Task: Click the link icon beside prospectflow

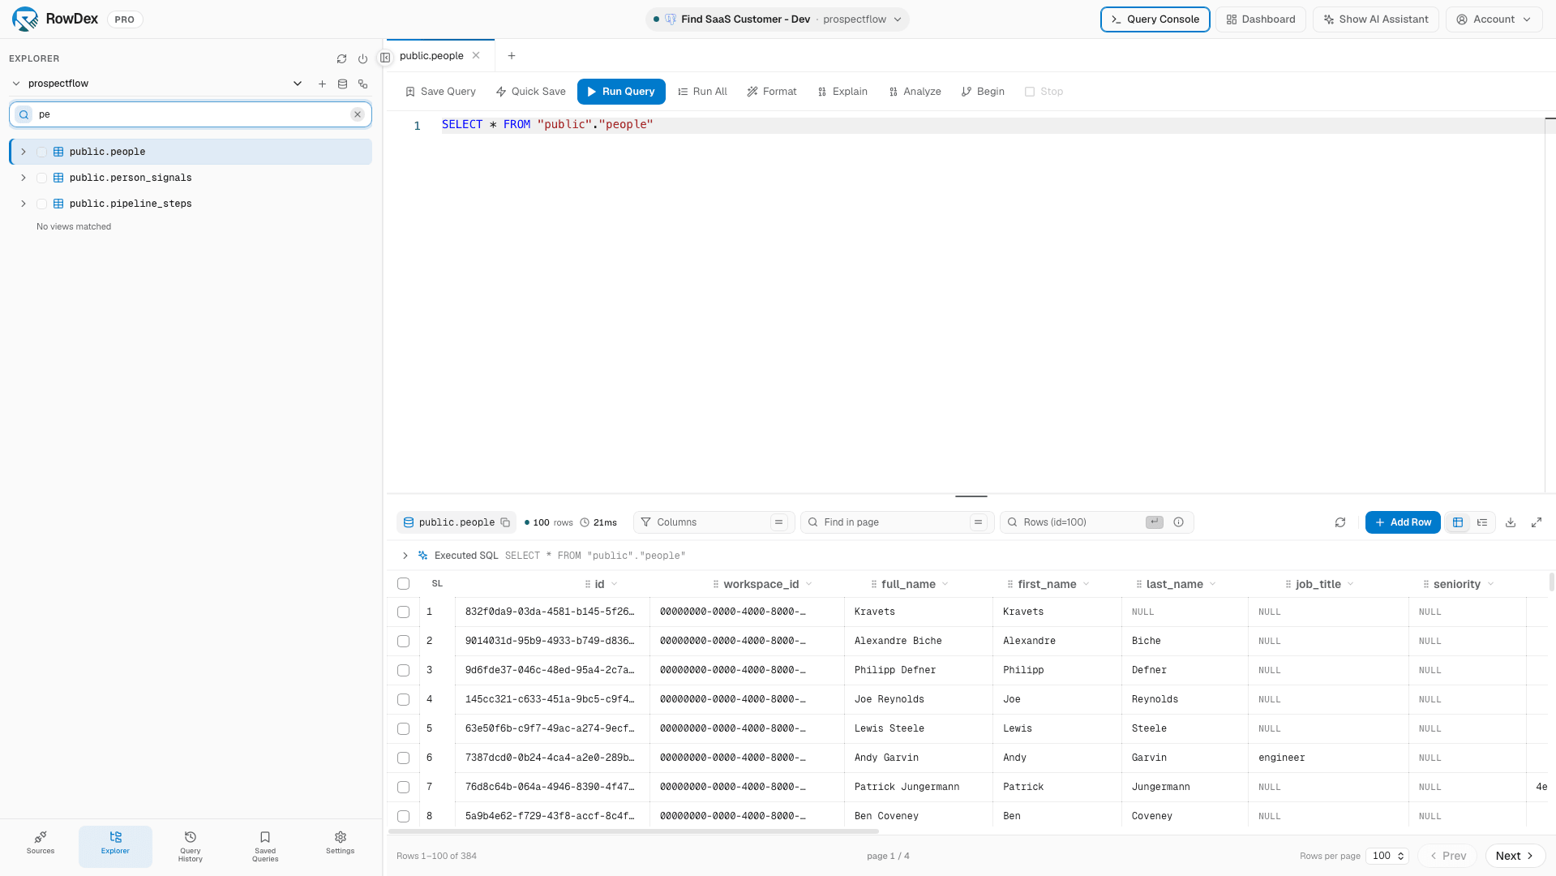Action: tap(362, 84)
